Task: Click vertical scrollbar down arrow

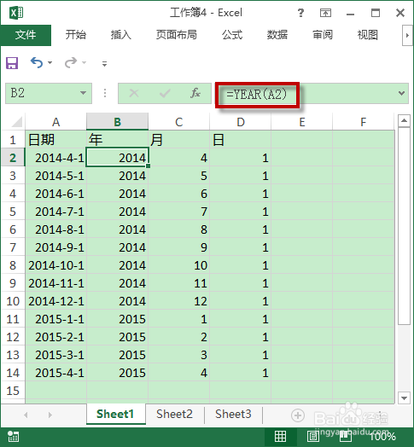Action: pos(404,398)
